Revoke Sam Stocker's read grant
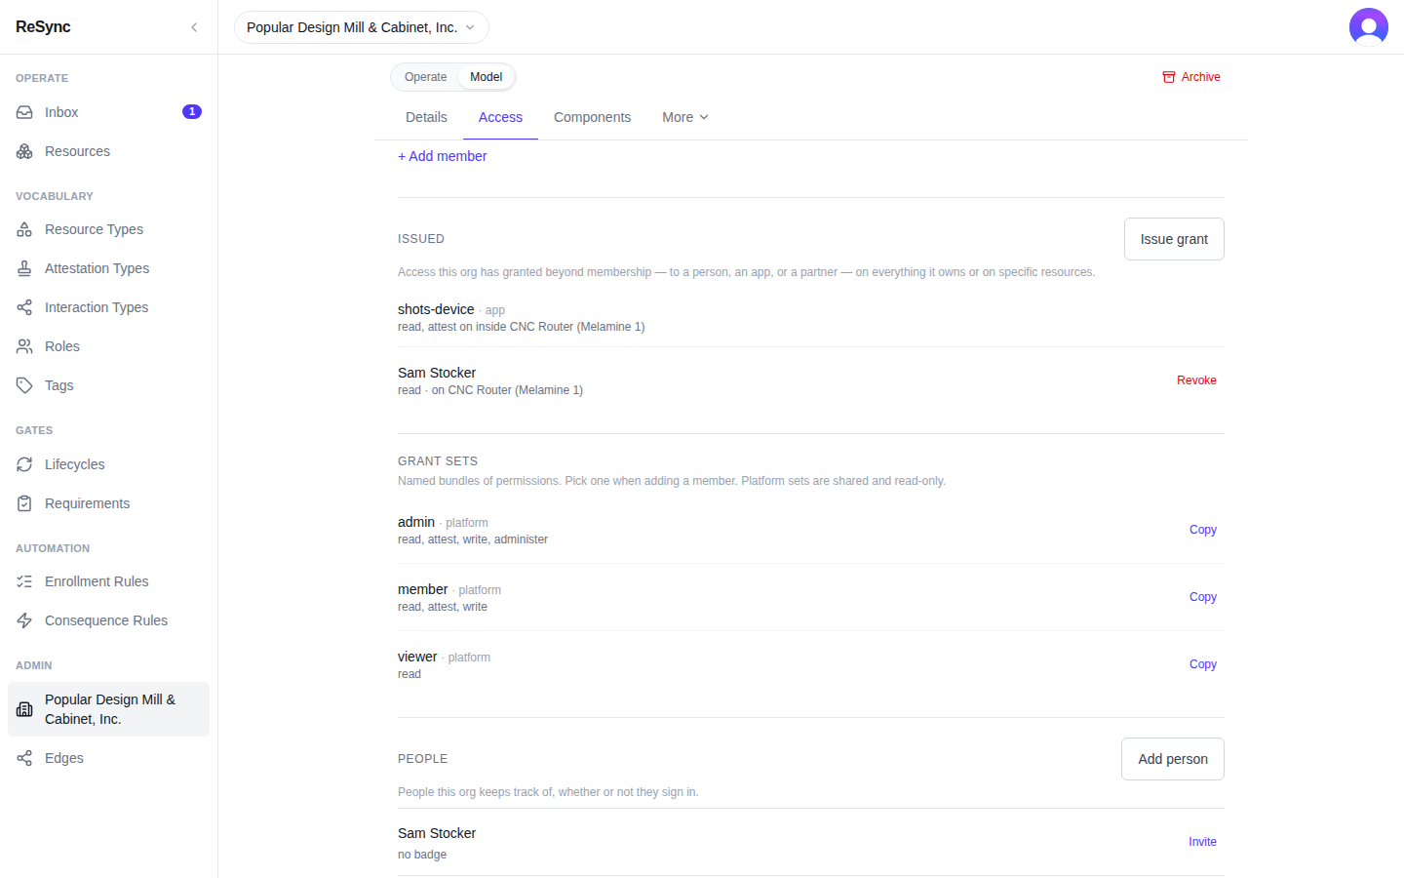This screenshot has height=878, width=1404. tap(1196, 380)
